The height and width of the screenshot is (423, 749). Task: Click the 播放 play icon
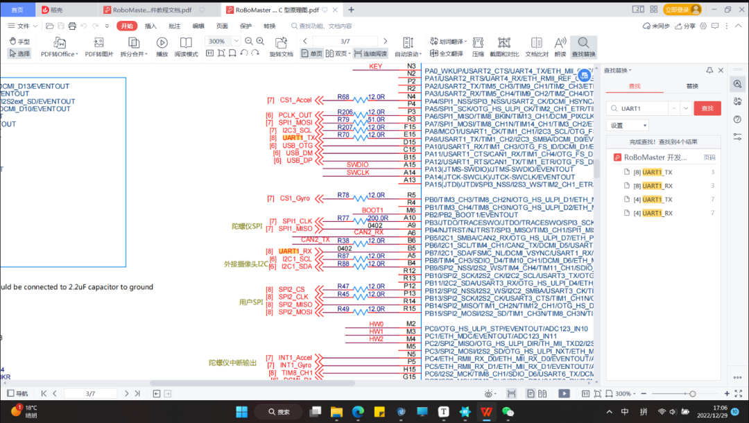162,43
